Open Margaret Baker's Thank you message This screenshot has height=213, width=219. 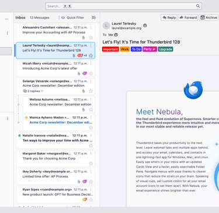point(55,158)
